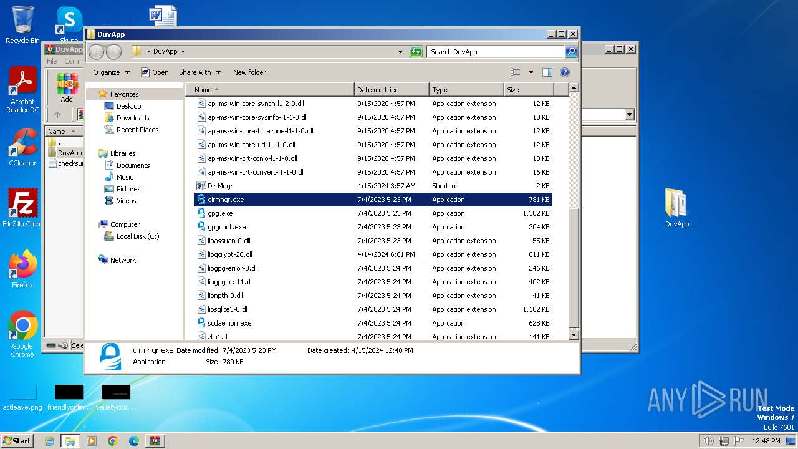This screenshot has width=798, height=449.
Task: Open Recent Places in navigation pane
Action: (x=137, y=130)
